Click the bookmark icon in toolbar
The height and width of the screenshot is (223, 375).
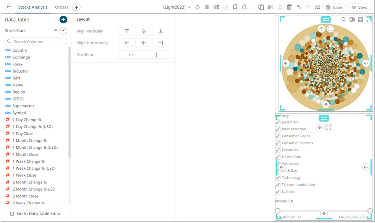point(235,7)
